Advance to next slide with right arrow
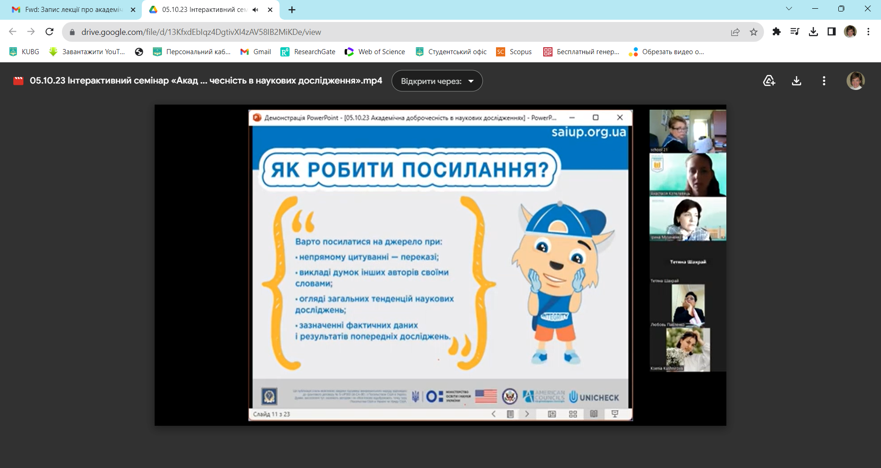Viewport: 881px width, 468px height. (x=526, y=414)
